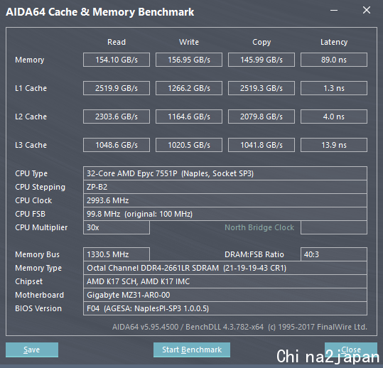
Task: Click the empty North Bridge Clock field
Action: (334, 227)
